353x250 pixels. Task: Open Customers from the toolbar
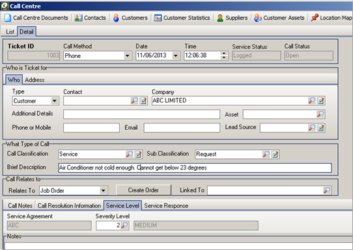coord(130,18)
